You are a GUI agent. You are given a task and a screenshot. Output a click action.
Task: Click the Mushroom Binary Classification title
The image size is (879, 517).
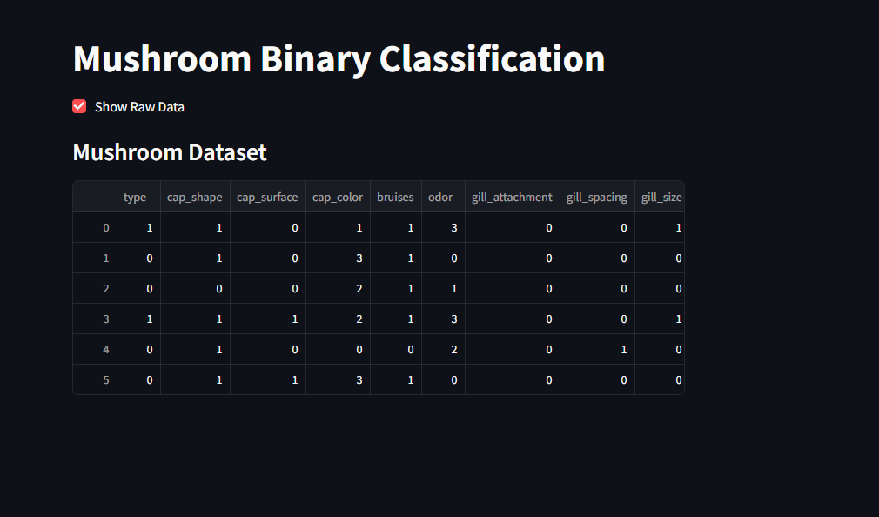pyautogui.click(x=339, y=58)
